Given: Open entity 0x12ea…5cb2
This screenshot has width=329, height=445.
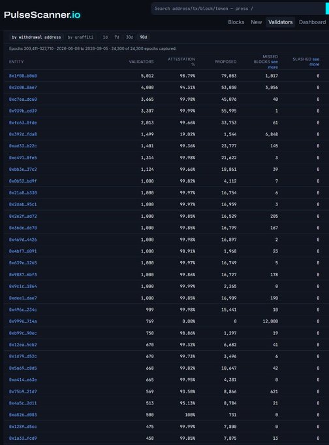Looking at the screenshot, I should click(23, 345).
